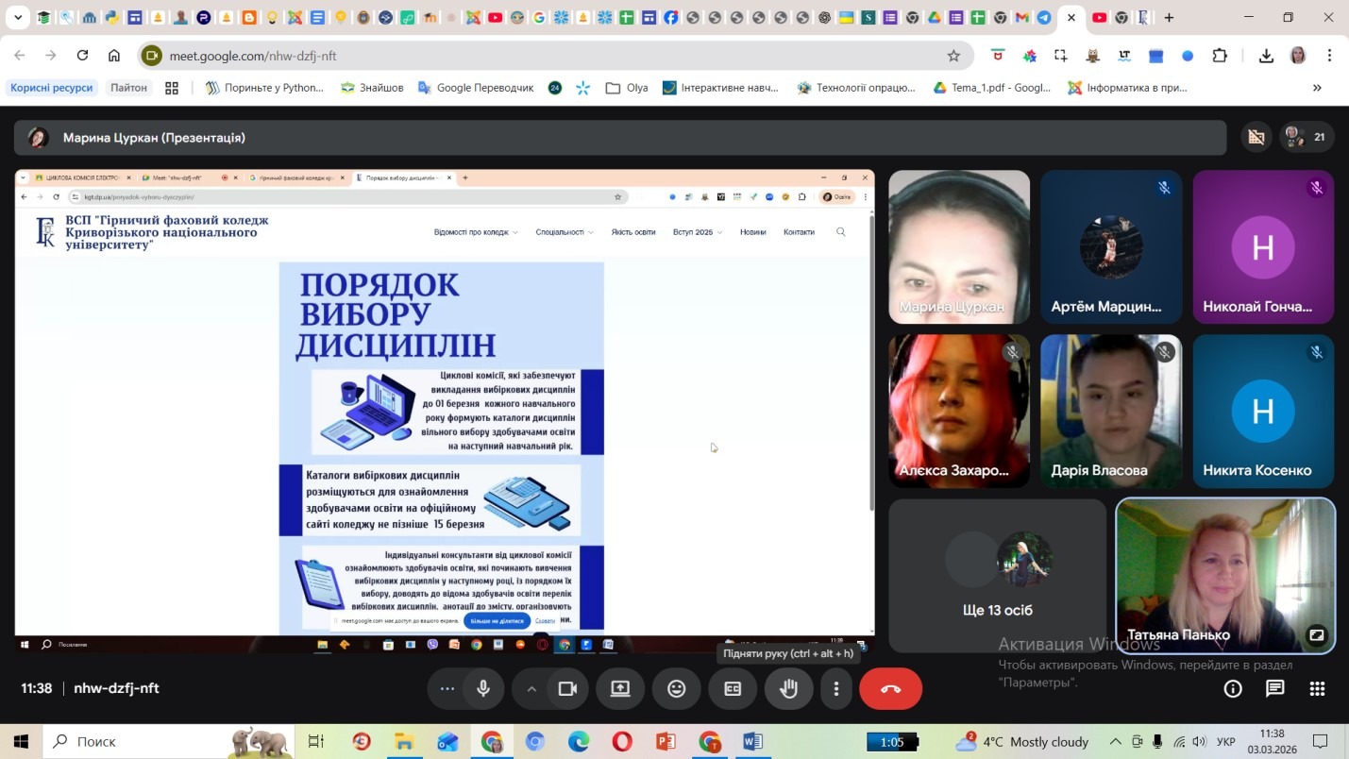Toggle closed captions button
The height and width of the screenshot is (759, 1349).
tap(733, 689)
